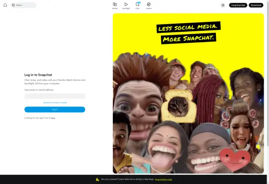
Task: Open the Lenses tab
Action: coord(148,6)
